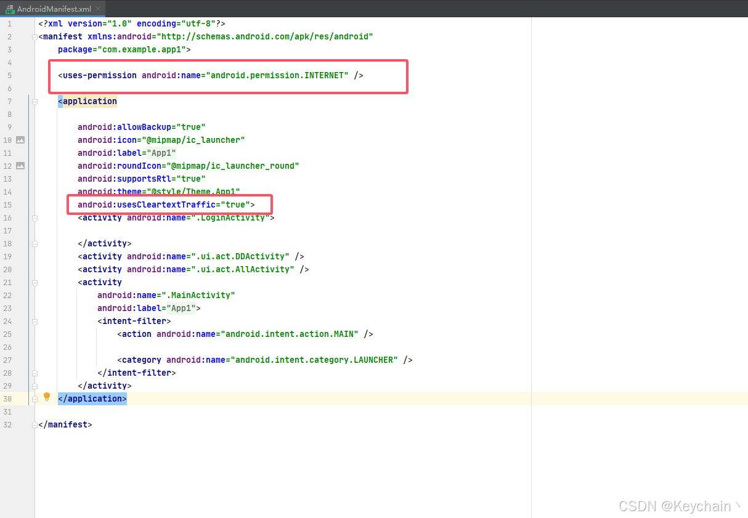Toggle the LoginActivity fold marker at line 16

tap(35, 218)
